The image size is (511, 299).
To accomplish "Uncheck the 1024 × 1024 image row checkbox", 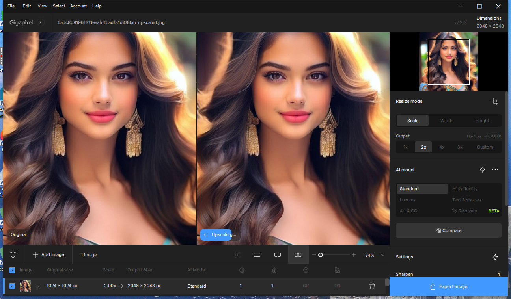I will (x=12, y=286).
